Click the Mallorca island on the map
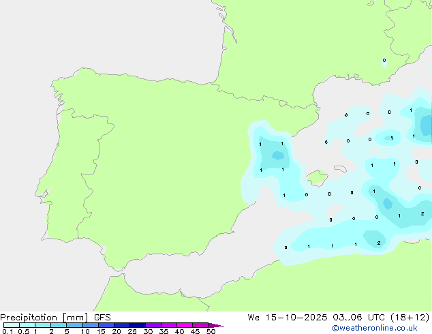Image resolution: width=432 pixels, height=334 pixels. (318, 178)
